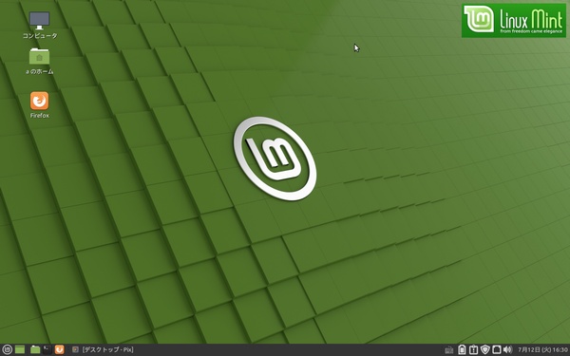Select the コンピュータ desktop icon
Image resolution: width=570 pixels, height=356 pixels.
[39, 25]
